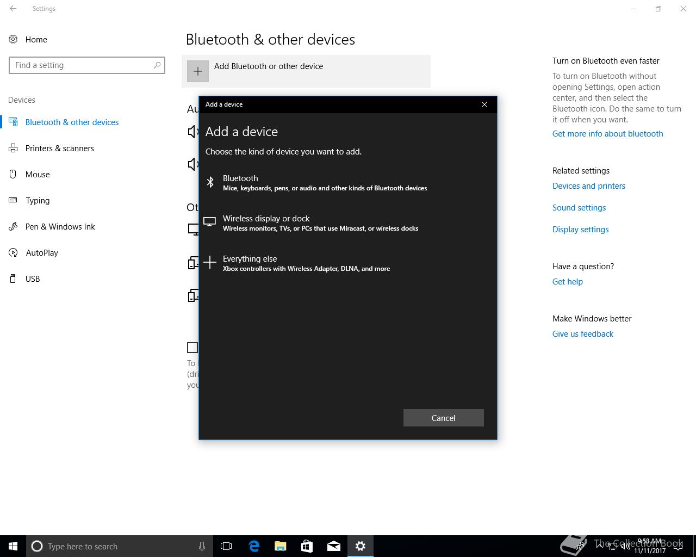Click the AutoPlay icon in sidebar
Image resolution: width=696 pixels, height=557 pixels.
click(13, 252)
